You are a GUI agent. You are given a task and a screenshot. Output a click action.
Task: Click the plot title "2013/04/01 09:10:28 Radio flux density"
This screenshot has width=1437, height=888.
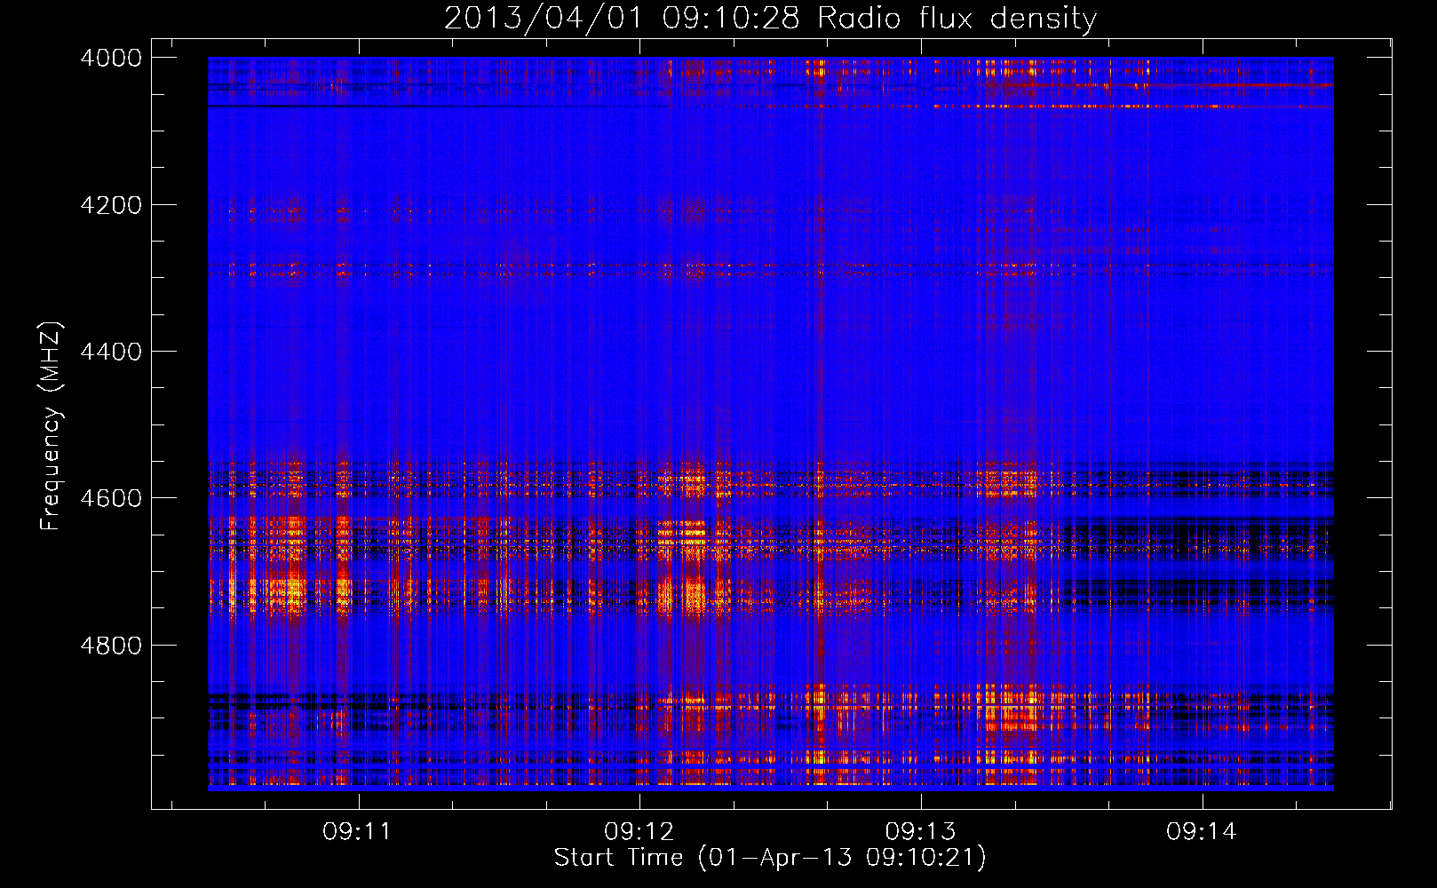click(770, 19)
